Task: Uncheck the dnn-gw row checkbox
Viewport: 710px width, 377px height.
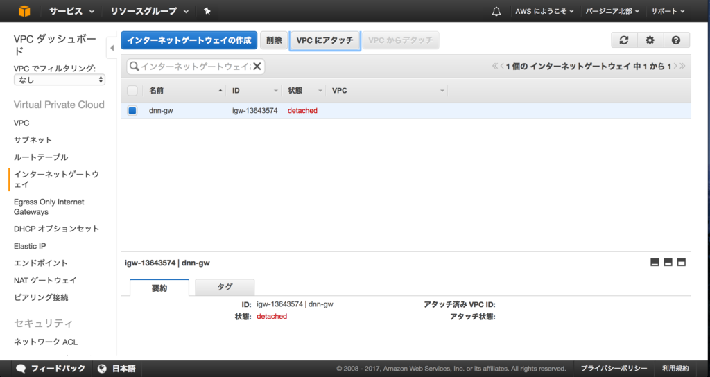Action: coord(132,110)
